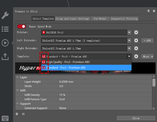This screenshot has height=122, width=157.
Task: Switch to Group and Layer Settings tab
Action: 73,19
